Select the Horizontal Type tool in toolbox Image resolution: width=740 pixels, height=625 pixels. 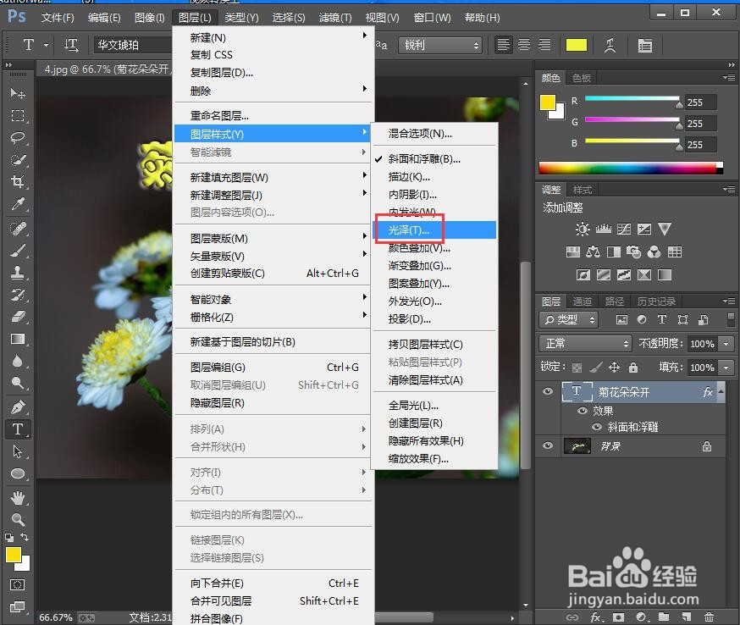tap(18, 429)
